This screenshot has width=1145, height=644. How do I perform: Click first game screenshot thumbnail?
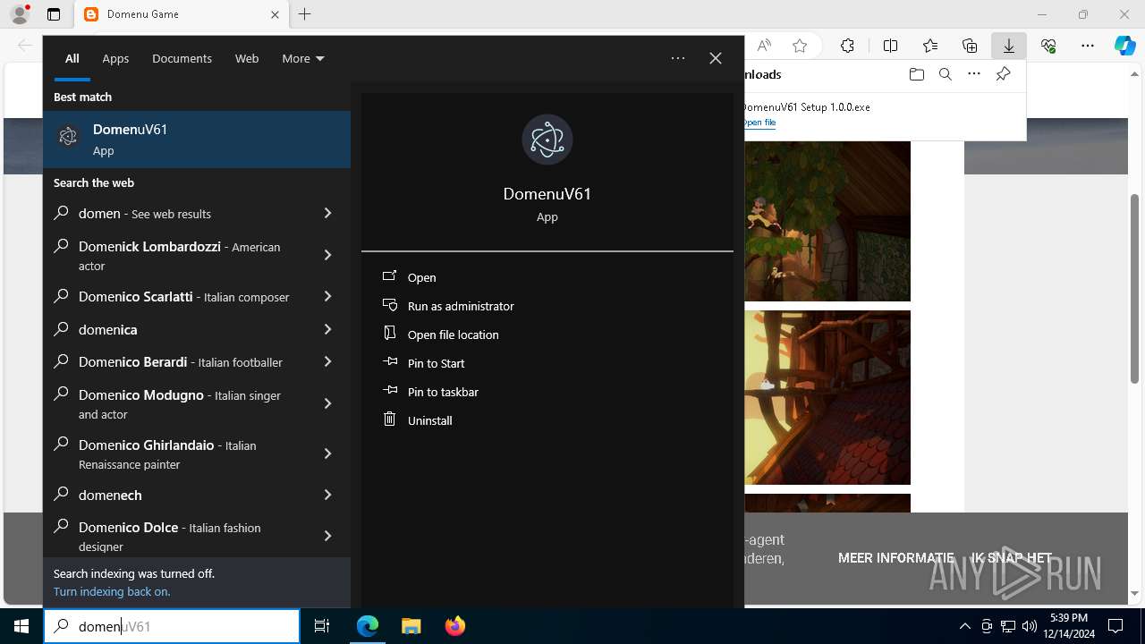pos(827,221)
